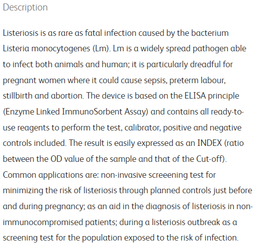Click the phrase "Common applications are:"
The height and width of the screenshot is (246, 259).
[51, 175]
